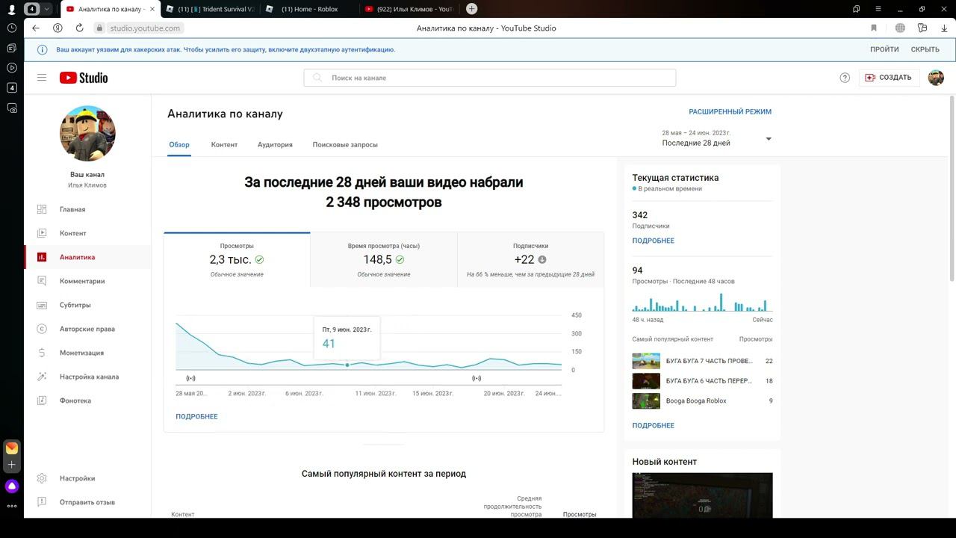956x538 pixels.
Task: Open the help question mark icon
Action: tap(845, 78)
